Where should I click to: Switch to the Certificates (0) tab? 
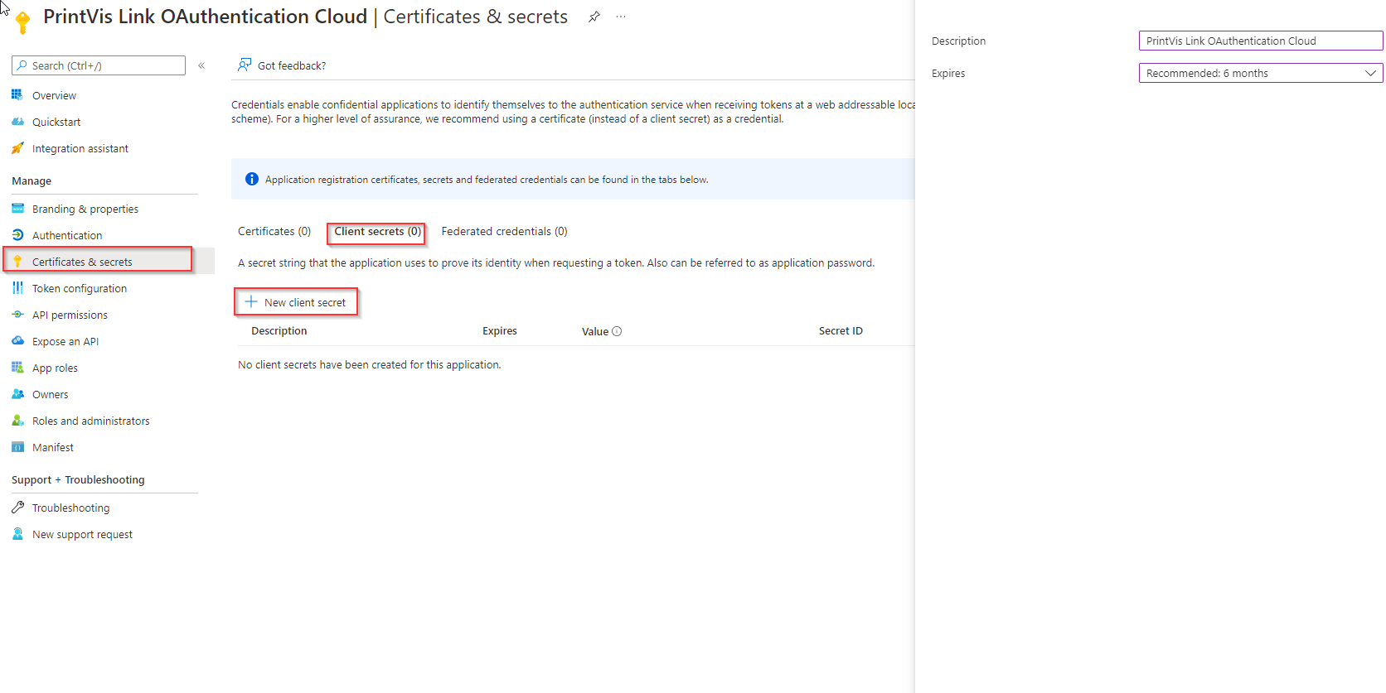[274, 232]
